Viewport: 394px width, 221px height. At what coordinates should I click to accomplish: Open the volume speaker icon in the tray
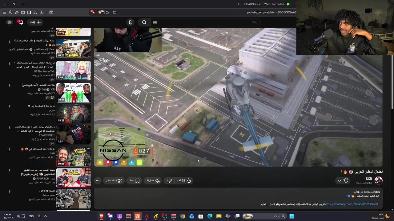point(18,216)
